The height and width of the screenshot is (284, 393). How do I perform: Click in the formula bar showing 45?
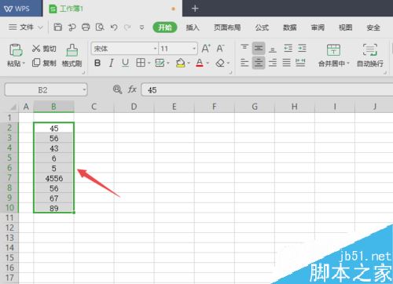(266, 90)
